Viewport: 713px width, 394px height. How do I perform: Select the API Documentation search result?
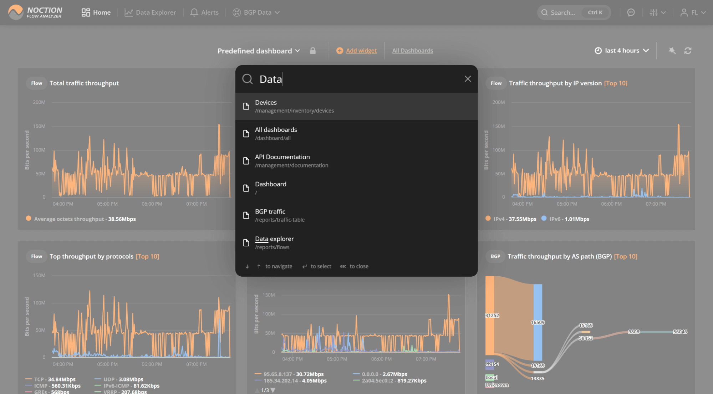pos(356,161)
